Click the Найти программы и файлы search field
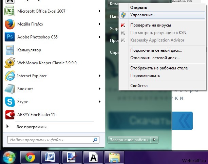This screenshot has height=164, width=208. point(53,140)
